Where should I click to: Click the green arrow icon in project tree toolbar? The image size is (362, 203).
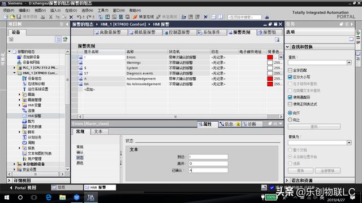(x=66, y=39)
